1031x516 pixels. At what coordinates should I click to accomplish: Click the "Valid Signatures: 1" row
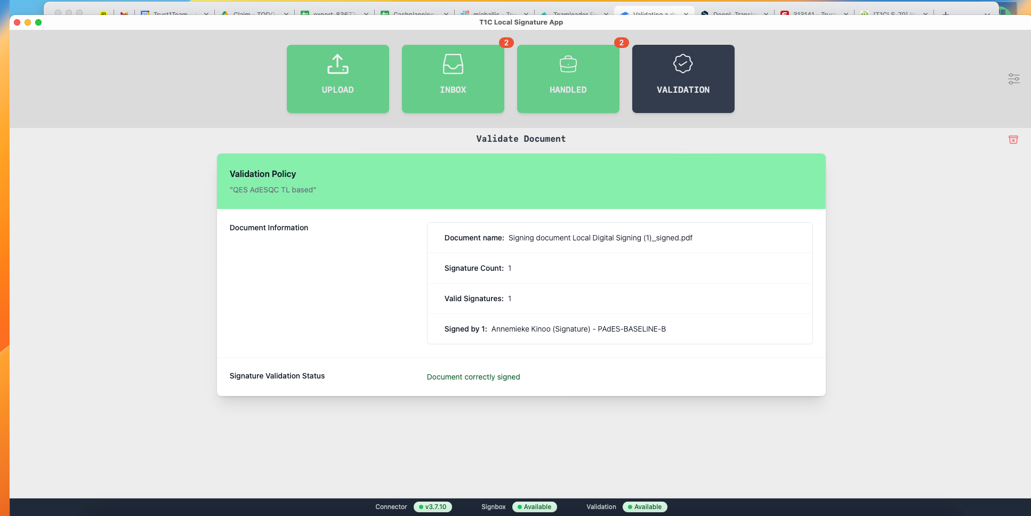click(x=619, y=299)
